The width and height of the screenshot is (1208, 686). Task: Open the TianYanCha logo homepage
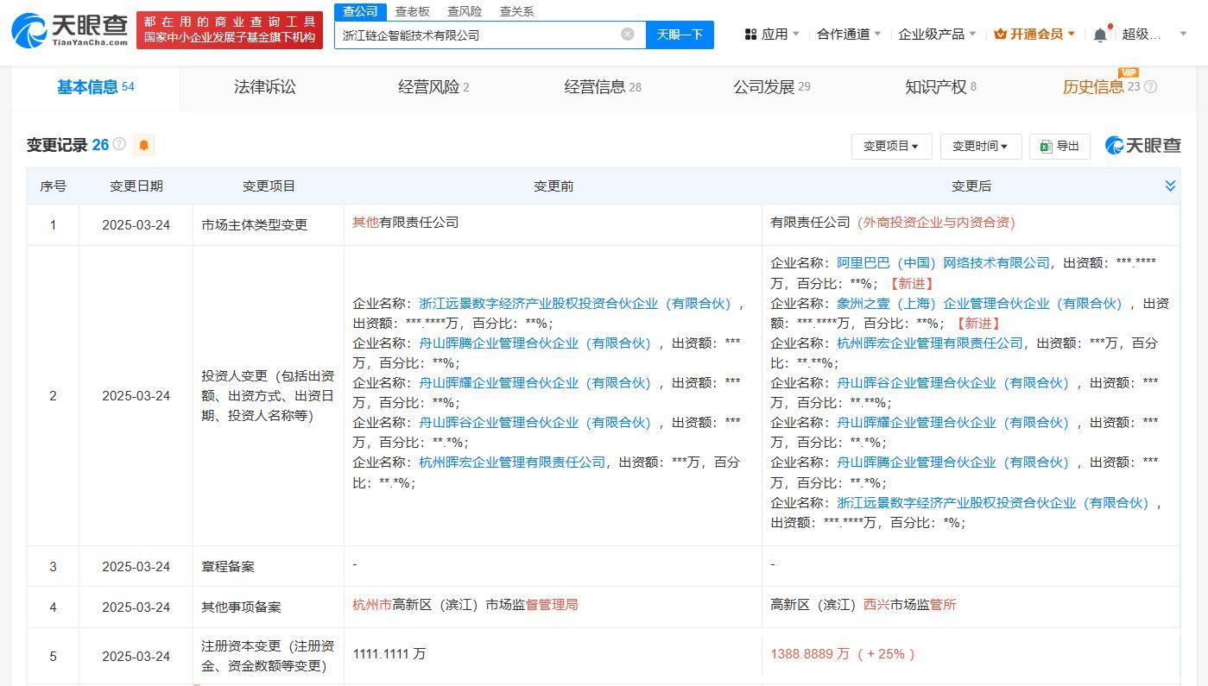70,29
